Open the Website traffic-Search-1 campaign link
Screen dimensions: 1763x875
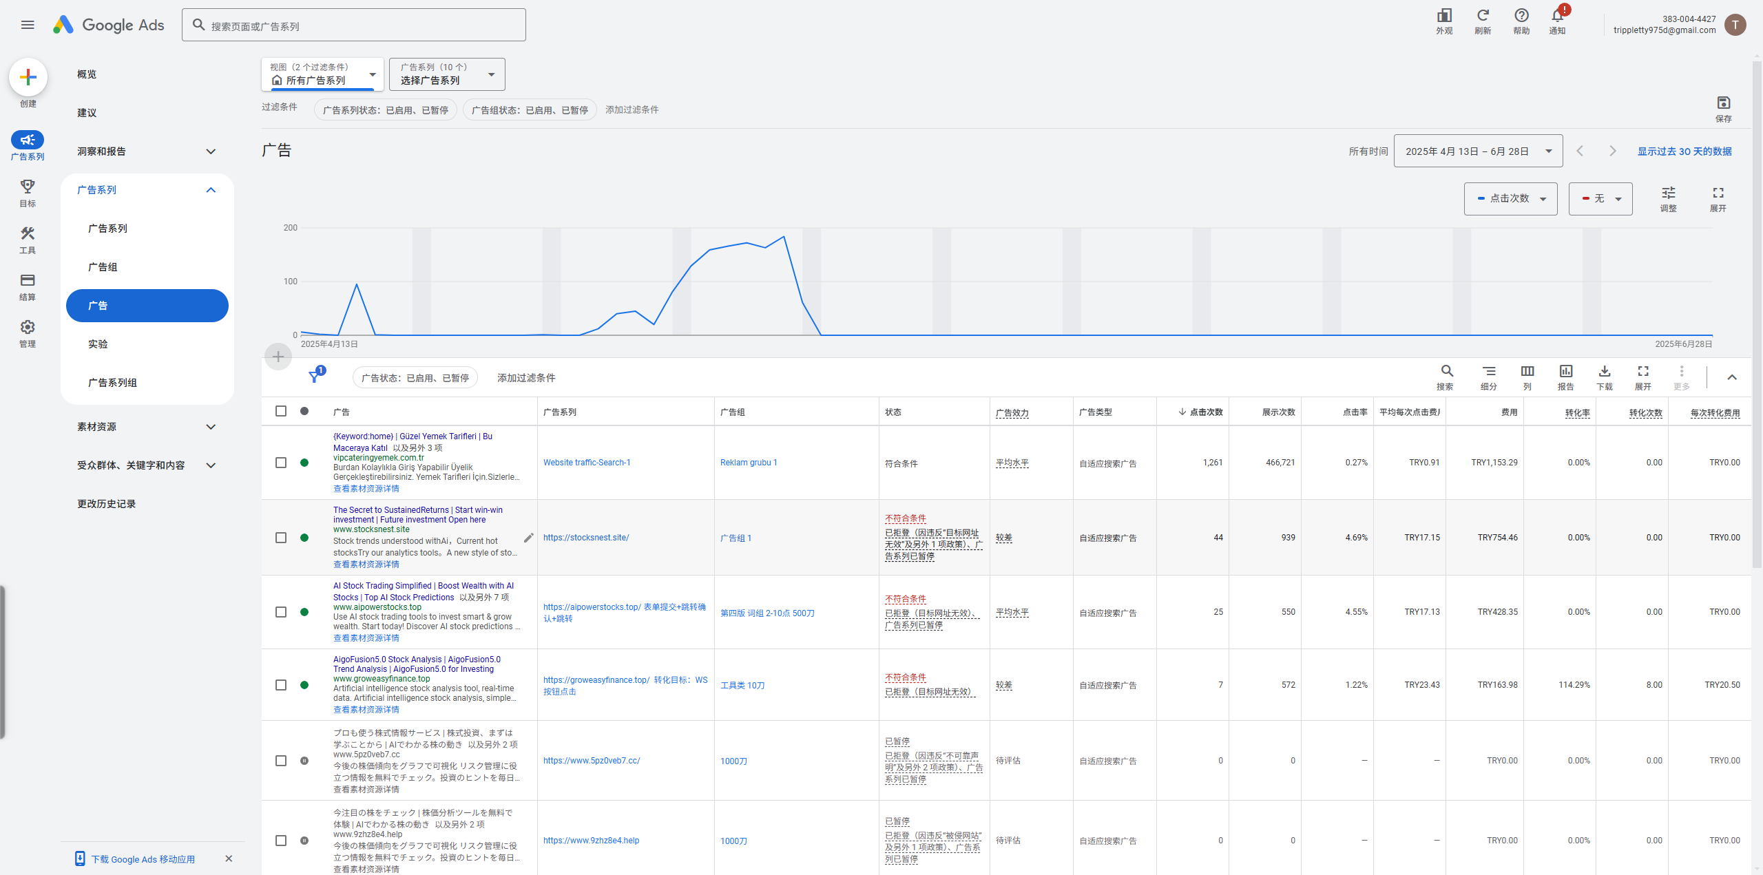[x=586, y=463]
